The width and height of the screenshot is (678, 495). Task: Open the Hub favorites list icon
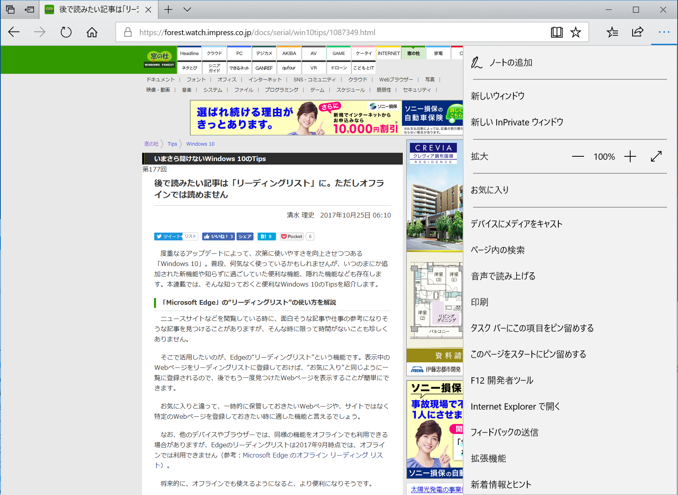(x=612, y=32)
